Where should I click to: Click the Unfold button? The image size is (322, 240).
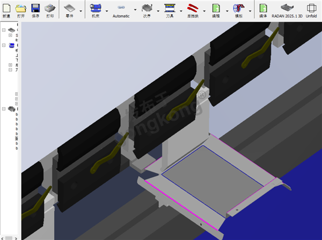click(x=311, y=9)
